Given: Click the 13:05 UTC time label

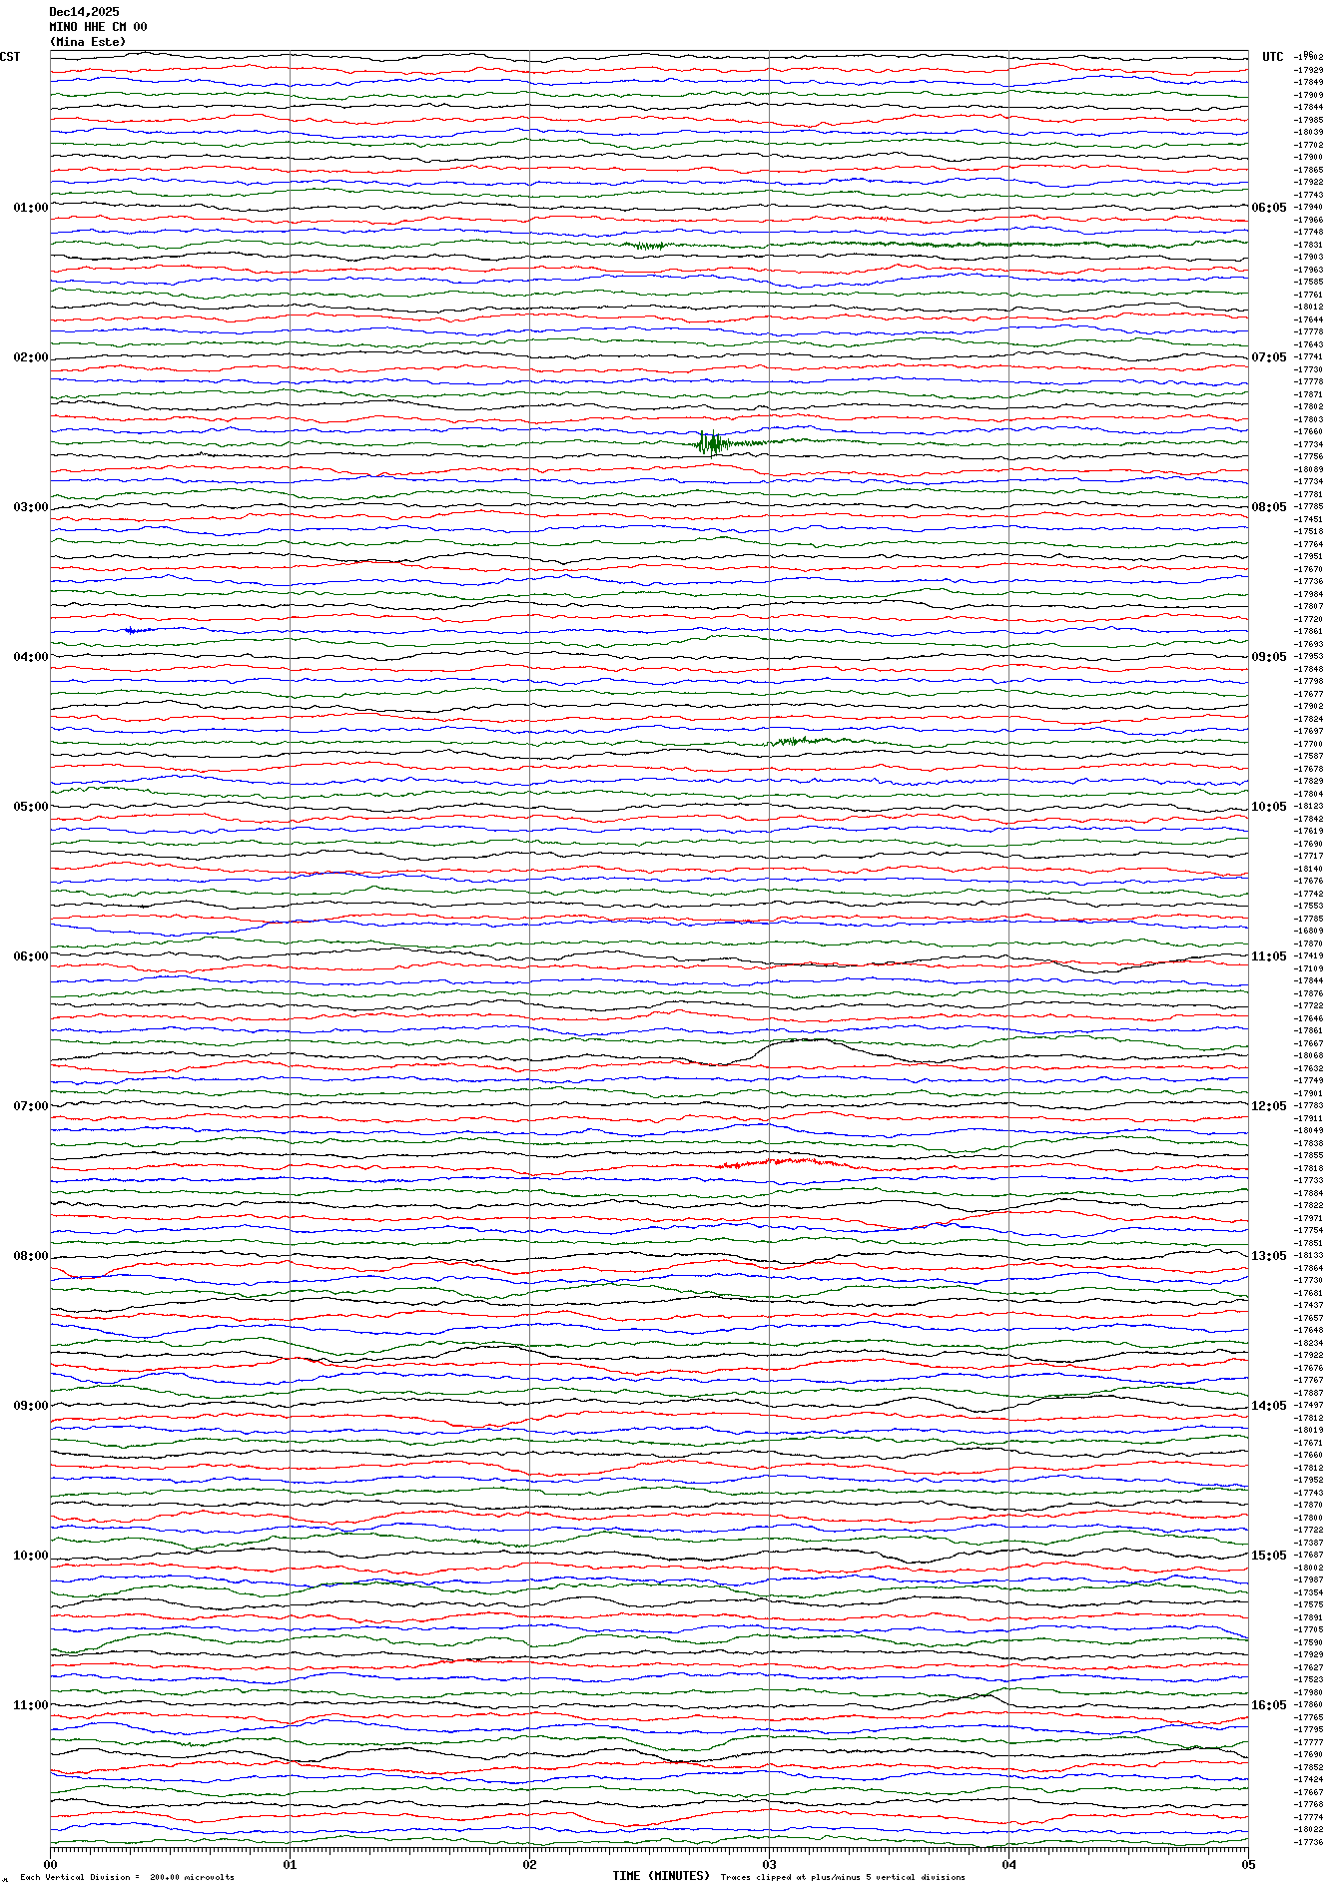Looking at the screenshot, I should pyautogui.click(x=1269, y=1256).
